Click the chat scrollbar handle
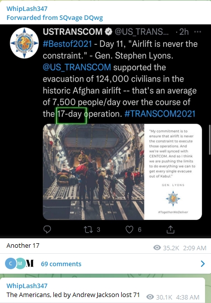 pos(210,140)
